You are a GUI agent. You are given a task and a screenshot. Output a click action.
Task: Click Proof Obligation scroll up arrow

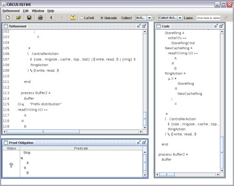pyautogui.click(x=145, y=152)
